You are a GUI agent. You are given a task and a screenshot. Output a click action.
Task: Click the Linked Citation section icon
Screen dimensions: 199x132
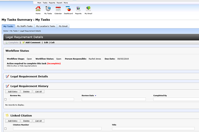point(7,115)
